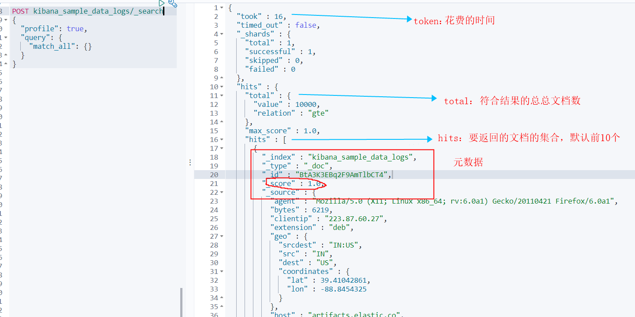Collapse the "total" object at line 11
This screenshot has width=635, height=317.
point(222,96)
